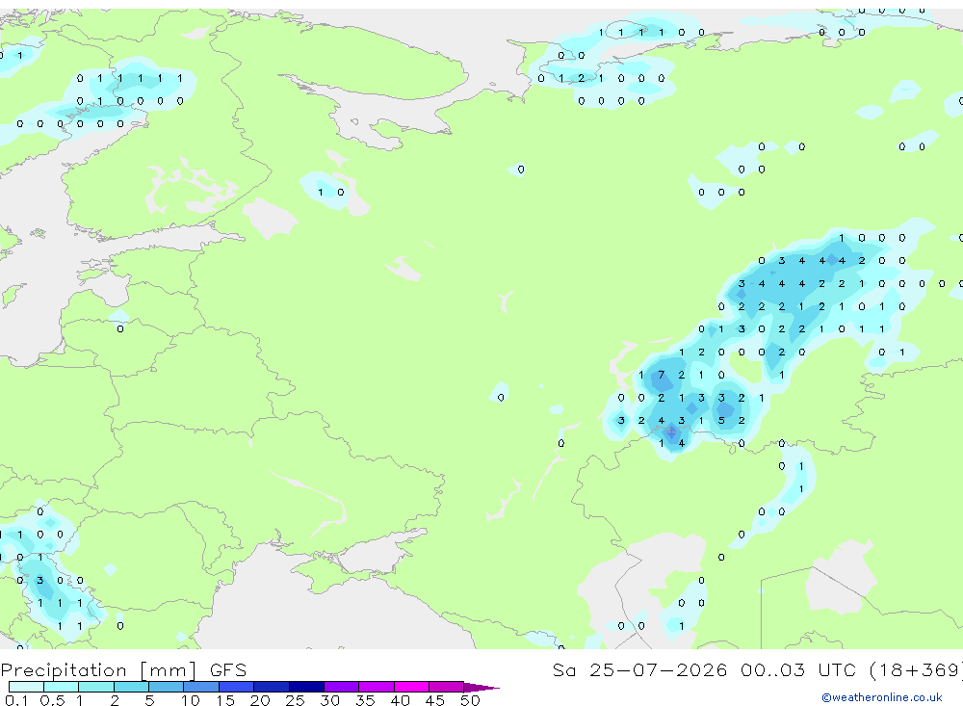Click the 15–20 mm legend color swatch
This screenshot has width=963, height=706.
coord(237,687)
